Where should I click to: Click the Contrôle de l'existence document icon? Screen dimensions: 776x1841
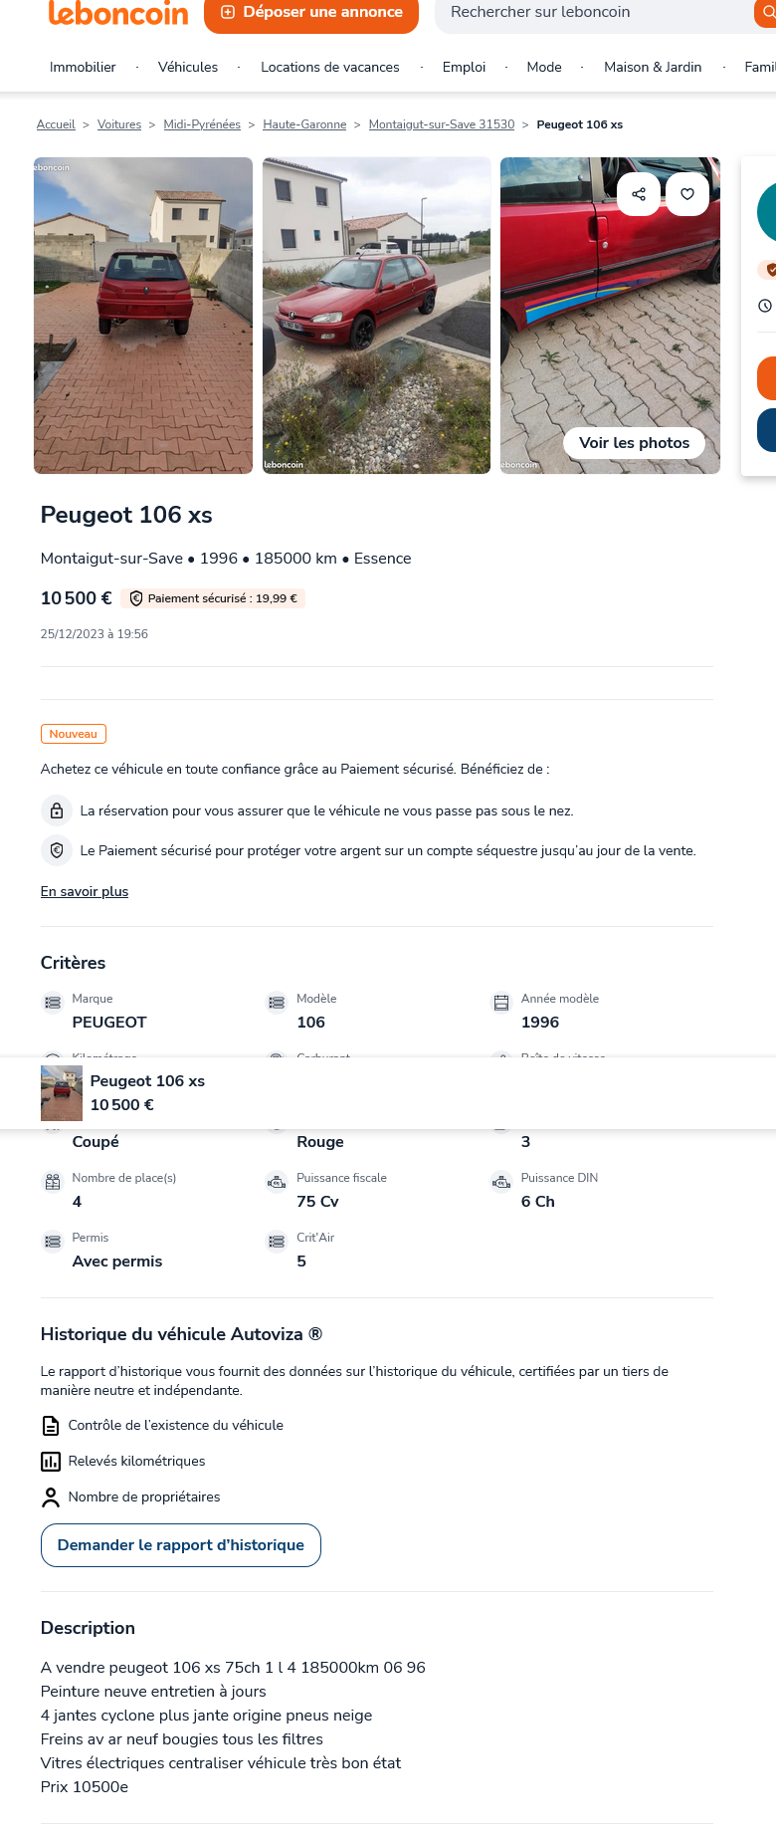(x=51, y=1426)
